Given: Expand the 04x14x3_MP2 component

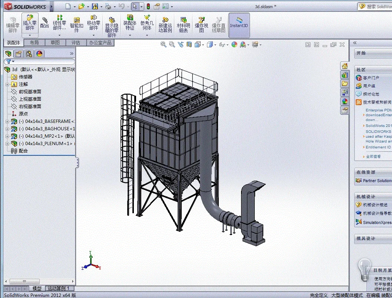Looking at the screenshot, I should (7, 136).
